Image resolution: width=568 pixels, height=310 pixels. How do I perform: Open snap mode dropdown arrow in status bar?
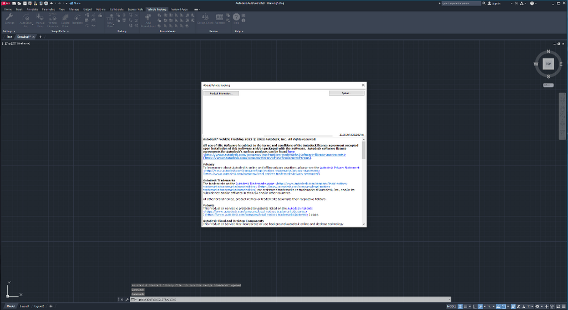tap(470, 306)
